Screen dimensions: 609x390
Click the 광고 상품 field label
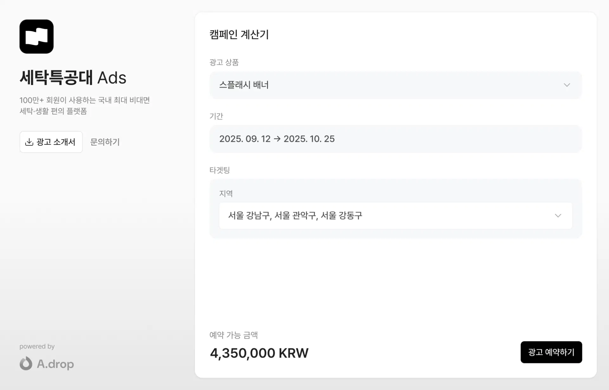pos(224,62)
